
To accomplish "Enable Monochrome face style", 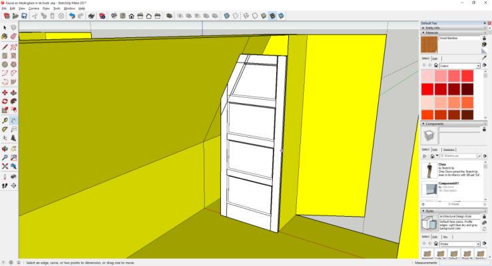I will coord(282,16).
